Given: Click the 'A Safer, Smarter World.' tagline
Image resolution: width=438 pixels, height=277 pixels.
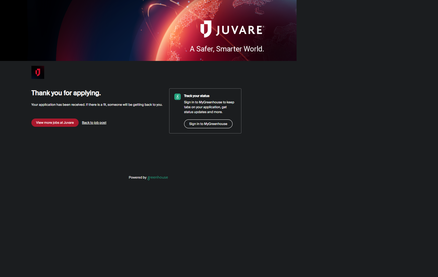Looking at the screenshot, I should click(227, 49).
